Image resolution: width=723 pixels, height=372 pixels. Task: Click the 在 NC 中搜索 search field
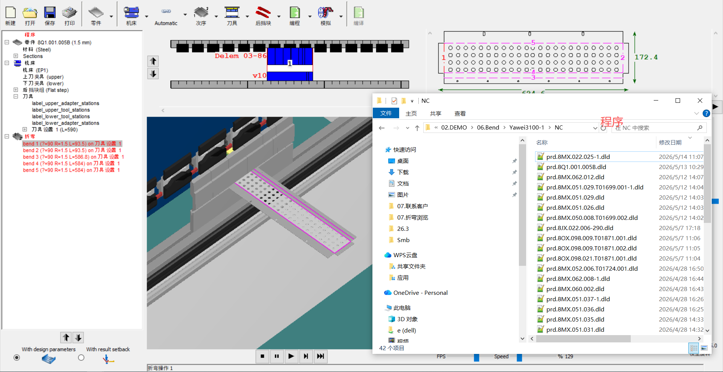pos(659,128)
